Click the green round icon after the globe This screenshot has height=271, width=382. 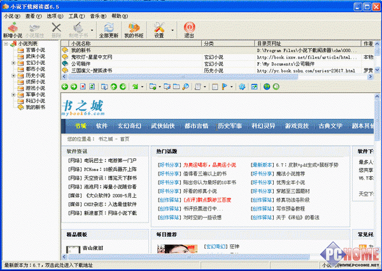[276, 87]
